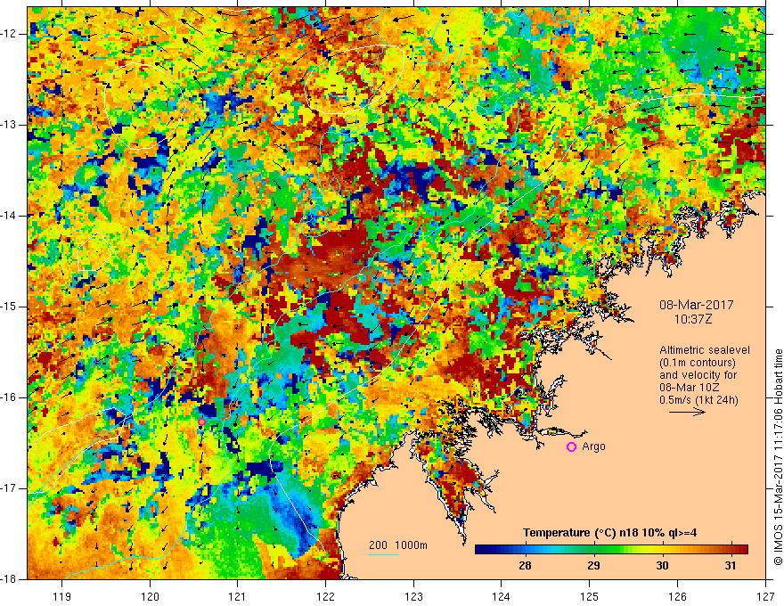This screenshot has width=784, height=606.
Task: Click the 'Argo' legend label
Action: pyautogui.click(x=593, y=446)
